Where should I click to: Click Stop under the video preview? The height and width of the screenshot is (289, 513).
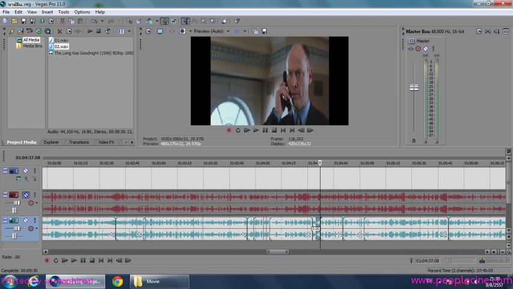(x=274, y=131)
